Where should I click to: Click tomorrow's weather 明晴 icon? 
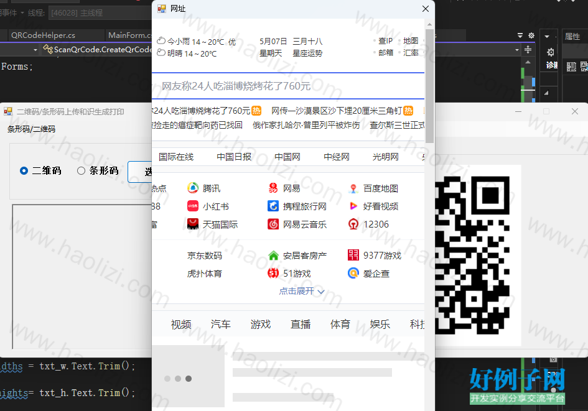pos(161,52)
